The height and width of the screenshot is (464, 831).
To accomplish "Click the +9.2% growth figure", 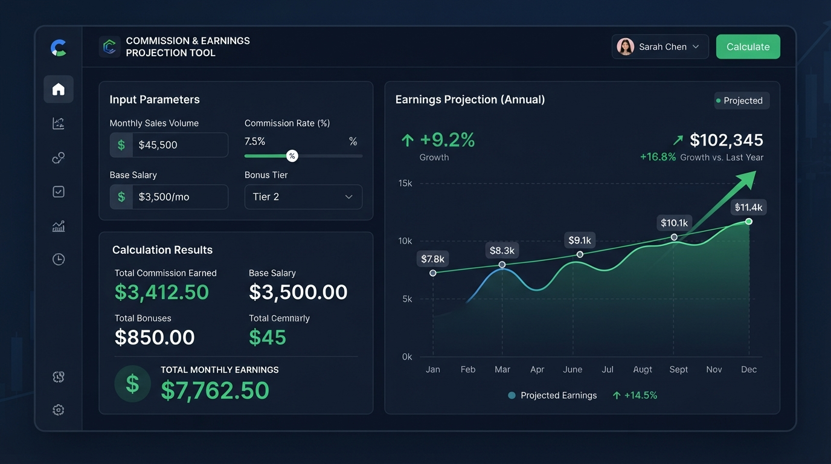I will click(x=448, y=140).
